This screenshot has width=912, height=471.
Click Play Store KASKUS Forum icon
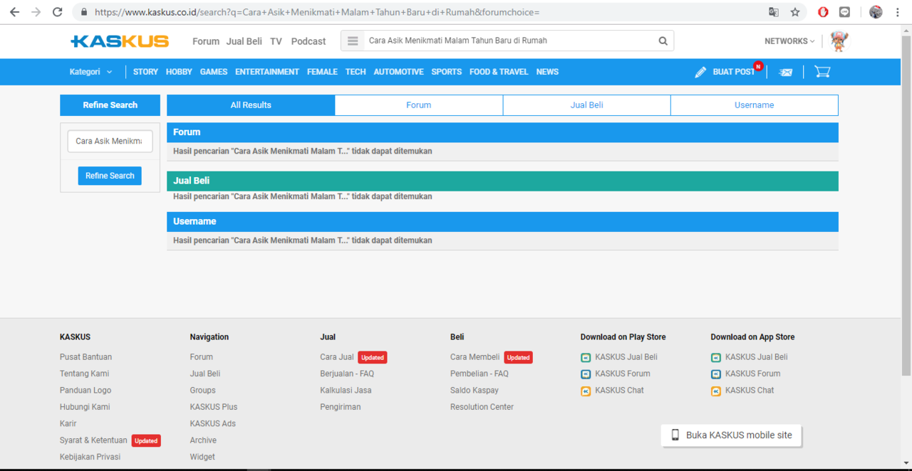586,374
